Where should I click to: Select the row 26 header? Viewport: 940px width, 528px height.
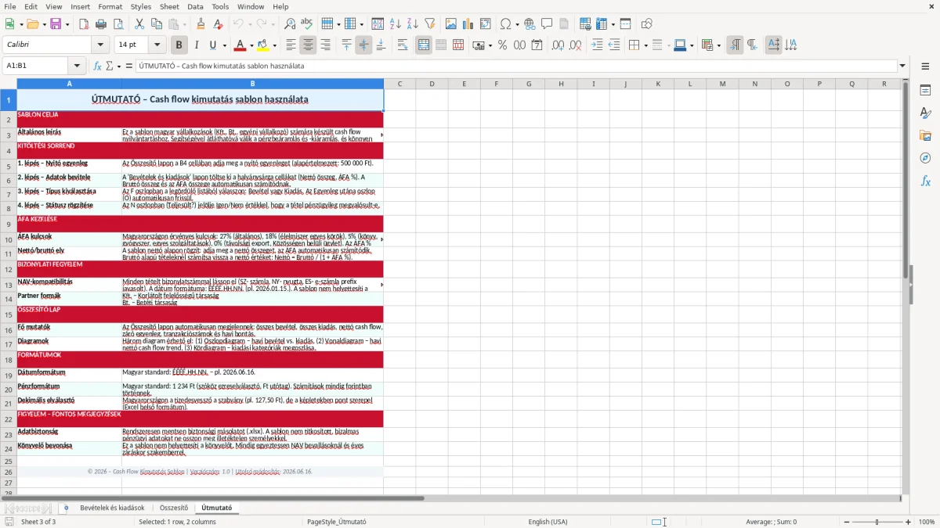click(x=9, y=472)
